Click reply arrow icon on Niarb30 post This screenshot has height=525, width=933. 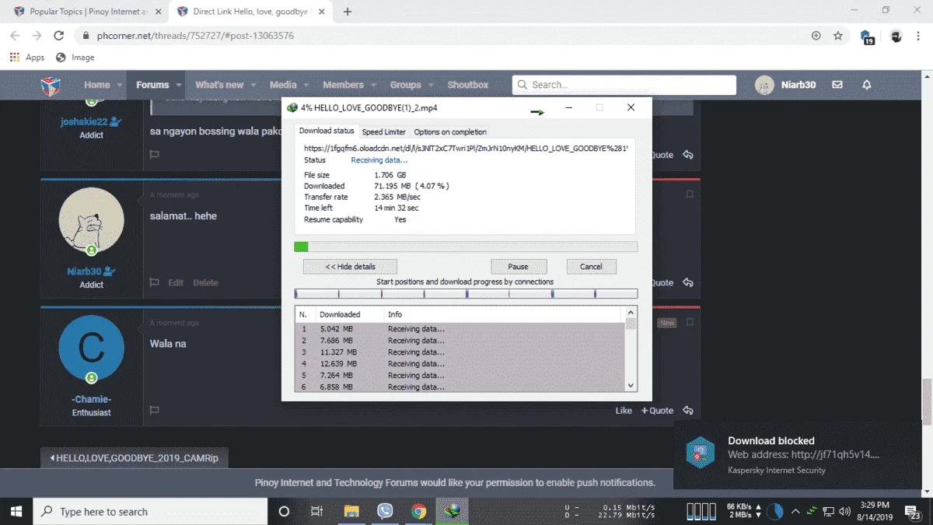point(688,283)
